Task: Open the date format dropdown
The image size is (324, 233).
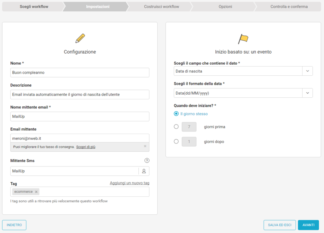Action: coord(307,93)
